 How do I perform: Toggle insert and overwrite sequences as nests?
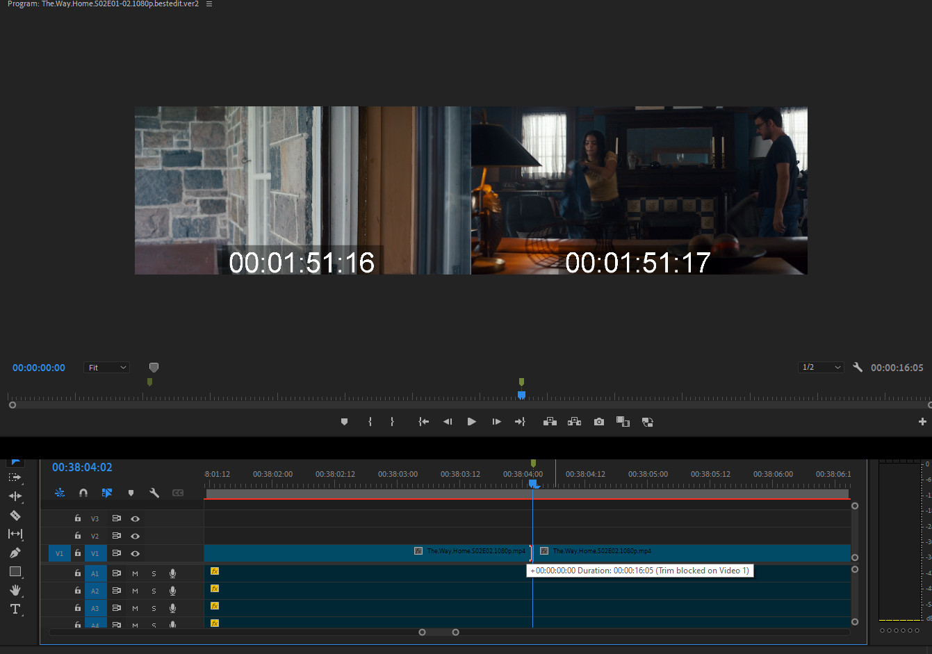60,493
